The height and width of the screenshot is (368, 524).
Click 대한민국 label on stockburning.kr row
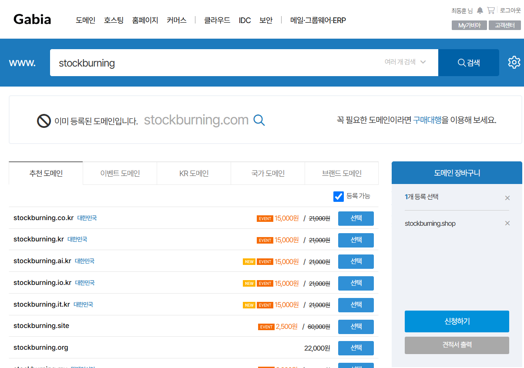(77, 239)
